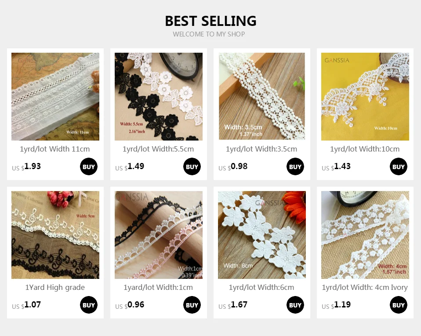Open the yellow background 10cm lace image

(365, 97)
